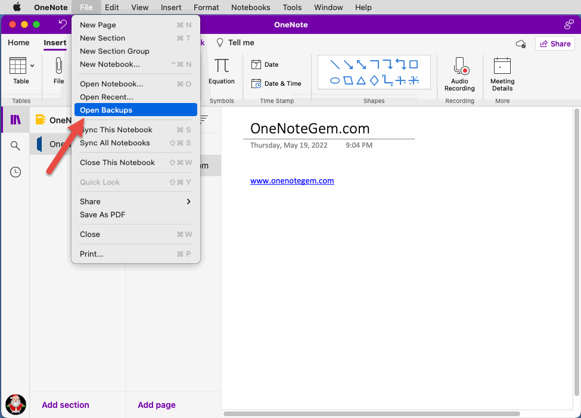Select the rectangle shape
The width and height of the screenshot is (581, 418).
coord(414,64)
